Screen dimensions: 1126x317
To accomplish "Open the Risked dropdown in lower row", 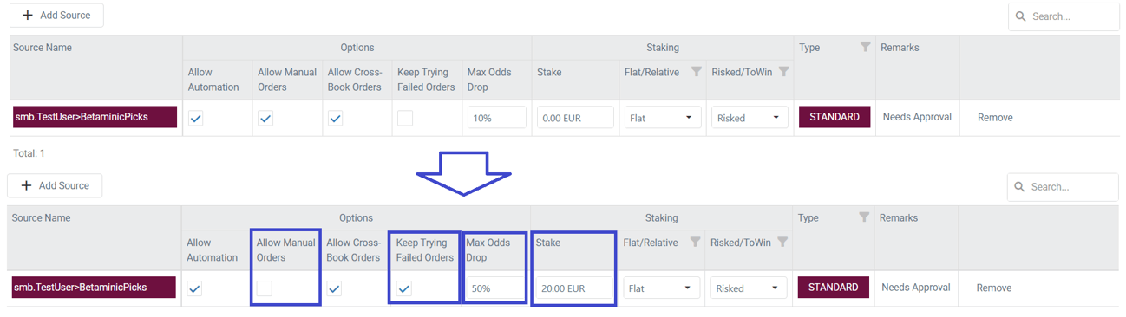I will tap(750, 288).
